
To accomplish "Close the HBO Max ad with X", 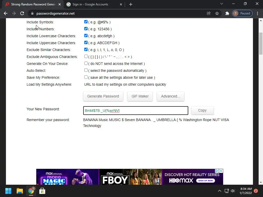I will click(x=221, y=171).
